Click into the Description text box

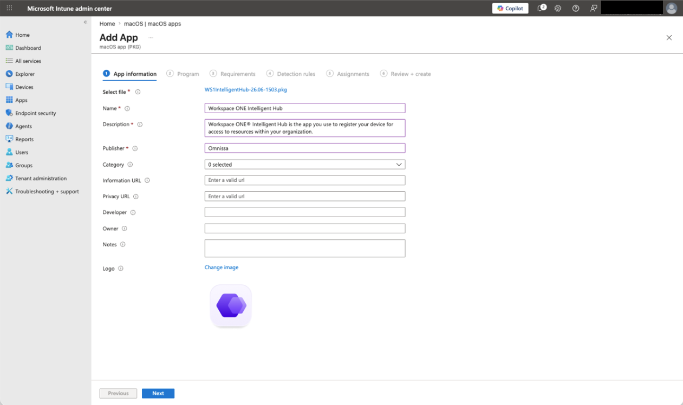click(x=305, y=128)
